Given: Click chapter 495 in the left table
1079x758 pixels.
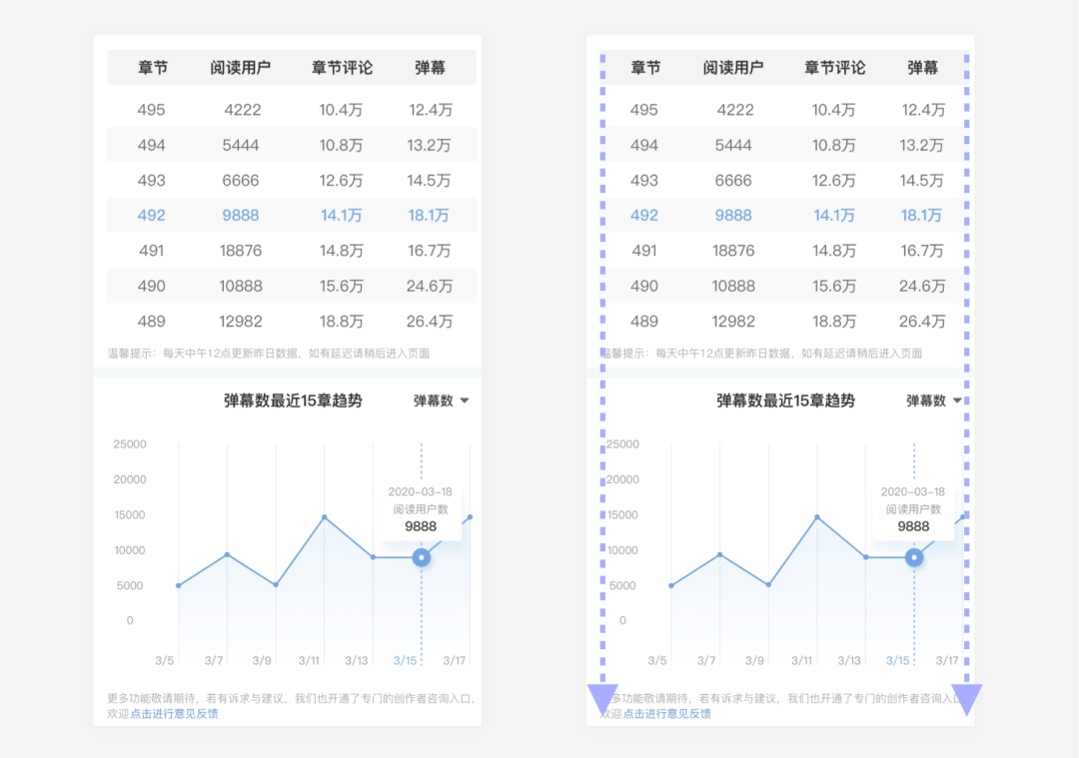Looking at the screenshot, I should pyautogui.click(x=152, y=110).
